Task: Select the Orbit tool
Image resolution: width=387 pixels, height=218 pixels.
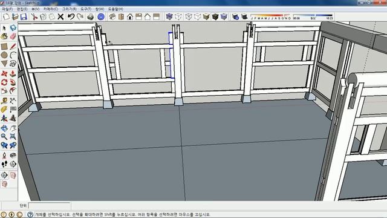Action: (x=4, y=128)
